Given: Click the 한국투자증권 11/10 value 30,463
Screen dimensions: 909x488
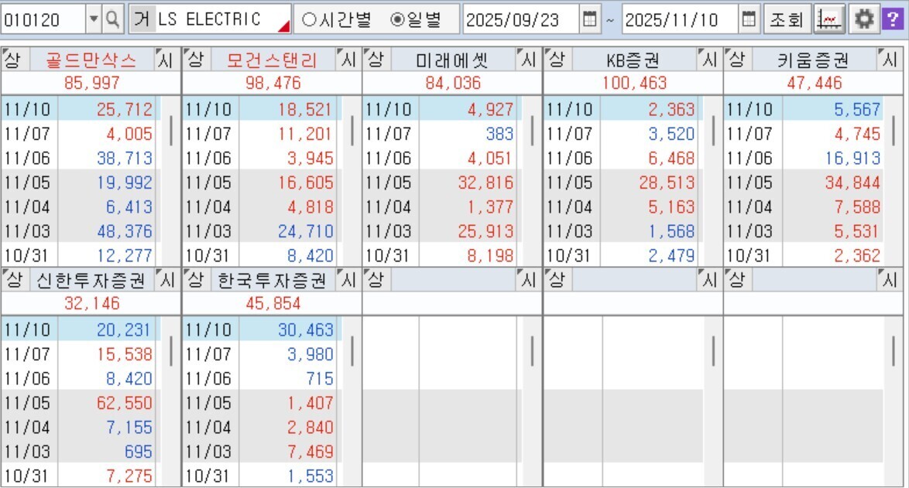Looking at the screenshot, I should click(x=306, y=329).
